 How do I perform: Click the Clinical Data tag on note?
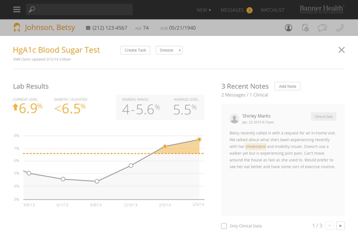tap(324, 116)
